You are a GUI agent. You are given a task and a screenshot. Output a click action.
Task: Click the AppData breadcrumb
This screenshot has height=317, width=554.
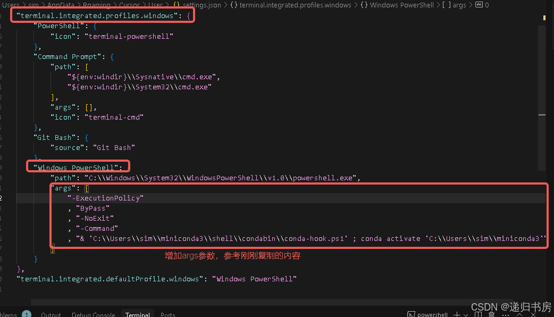point(62,5)
